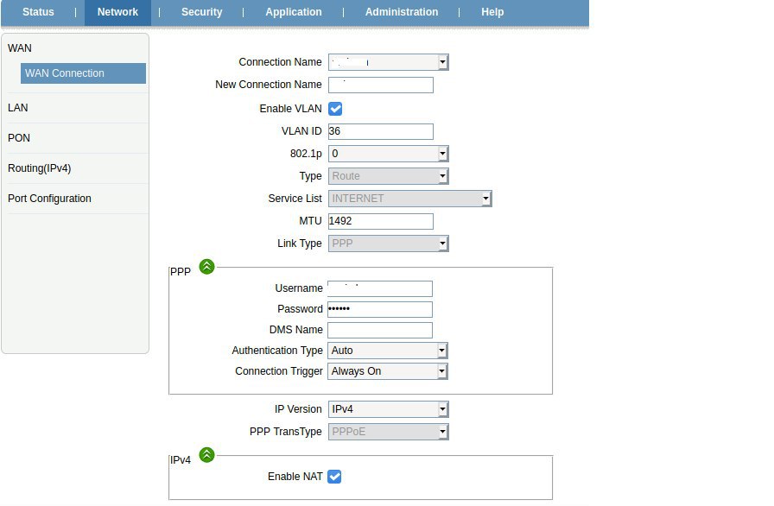This screenshot has width=774, height=506.
Task: Switch to the Status tab
Action: tap(38, 12)
